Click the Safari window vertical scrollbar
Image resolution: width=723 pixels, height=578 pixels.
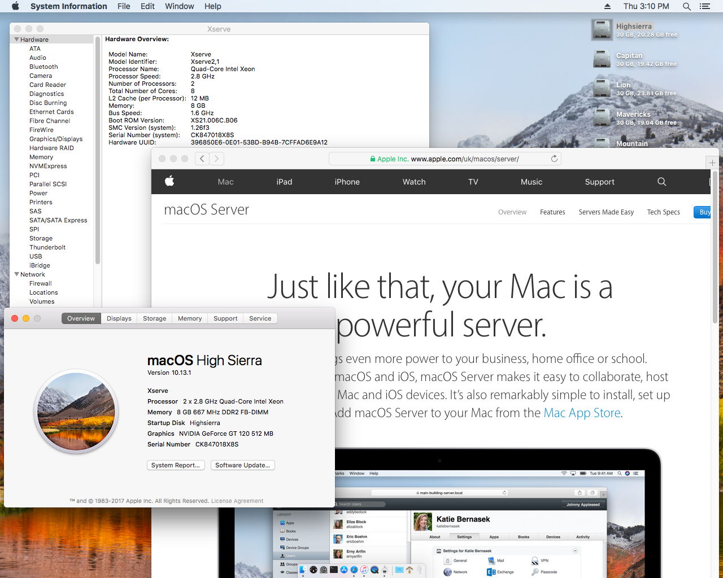[x=715, y=247]
